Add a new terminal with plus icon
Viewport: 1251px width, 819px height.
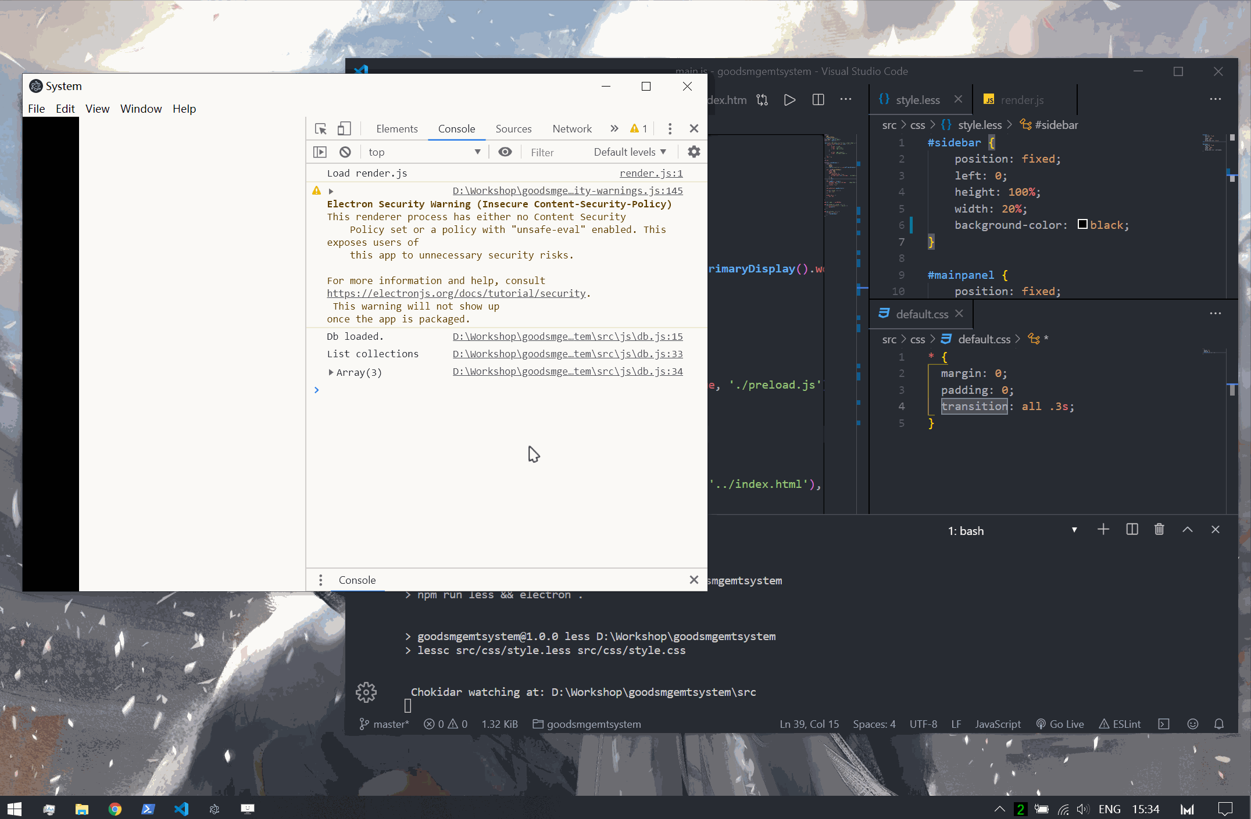(x=1103, y=530)
